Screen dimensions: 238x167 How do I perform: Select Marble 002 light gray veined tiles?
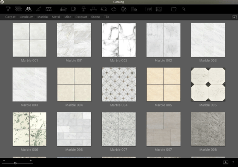163,40
